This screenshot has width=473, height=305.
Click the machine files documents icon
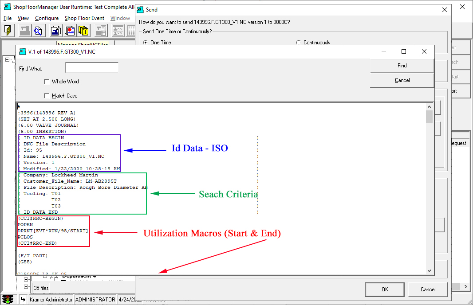point(55,31)
